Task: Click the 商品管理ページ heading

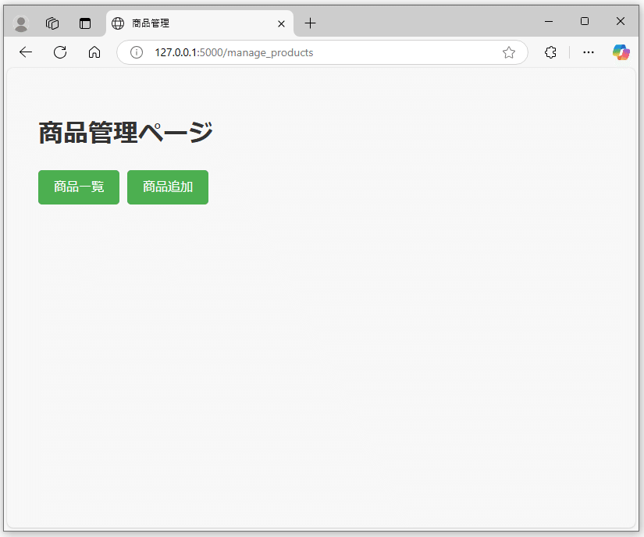Action: click(125, 131)
